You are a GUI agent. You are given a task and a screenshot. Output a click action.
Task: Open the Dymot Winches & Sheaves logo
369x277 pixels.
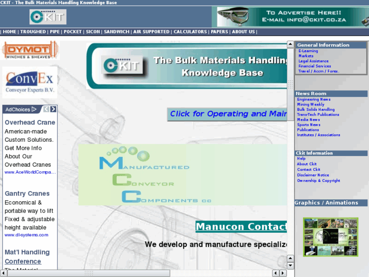(x=30, y=50)
